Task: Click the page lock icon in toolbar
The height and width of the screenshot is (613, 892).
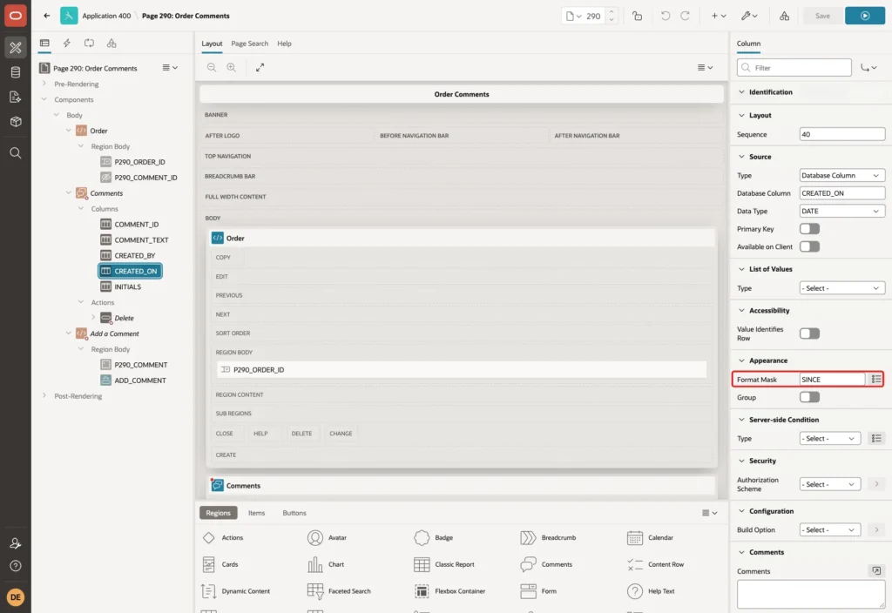Action: tap(637, 16)
